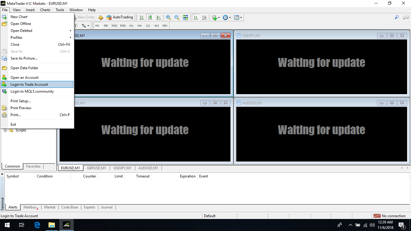
Task: Toggle the AutoTrading button
Action: (x=120, y=17)
